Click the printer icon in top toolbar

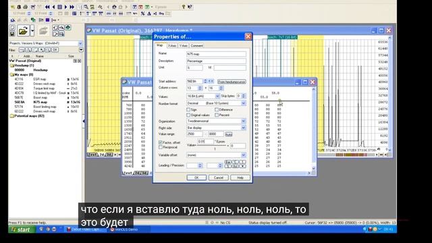[26, 7]
